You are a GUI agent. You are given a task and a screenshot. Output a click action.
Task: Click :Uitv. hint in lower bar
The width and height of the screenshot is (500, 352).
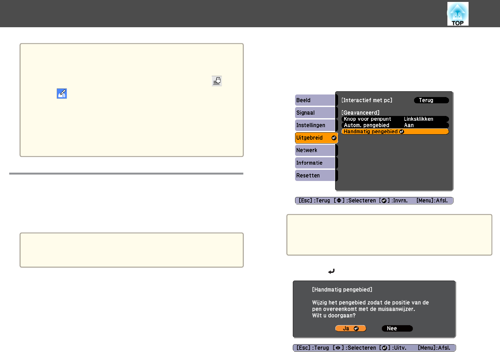point(399,348)
